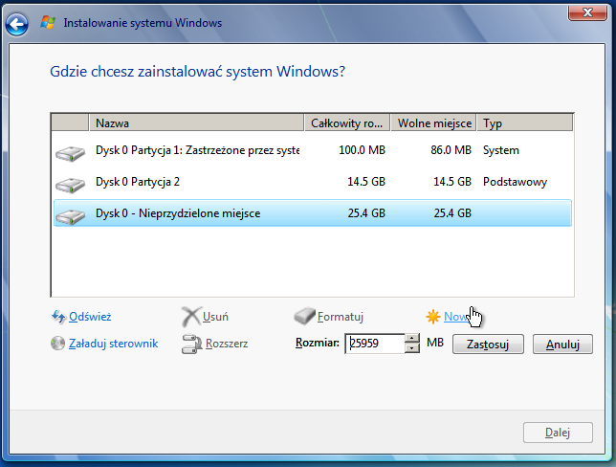Select the Dysk 0 - Nieprzydzielone miejsce row

tap(313, 213)
